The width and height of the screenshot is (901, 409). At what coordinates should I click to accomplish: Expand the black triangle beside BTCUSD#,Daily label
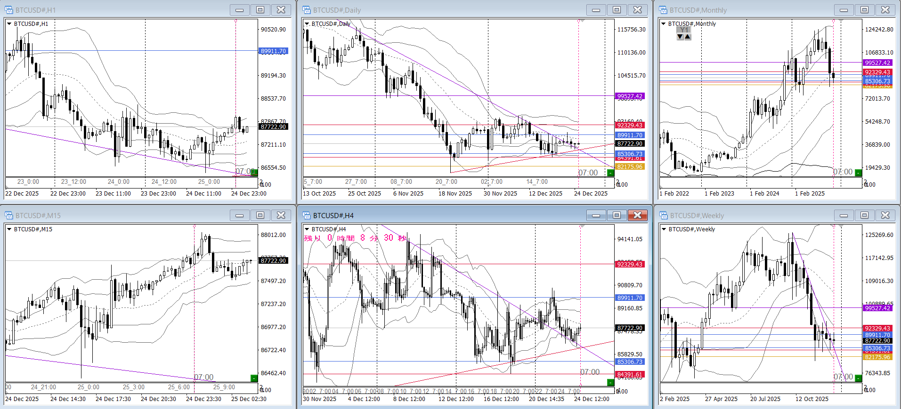(x=307, y=24)
